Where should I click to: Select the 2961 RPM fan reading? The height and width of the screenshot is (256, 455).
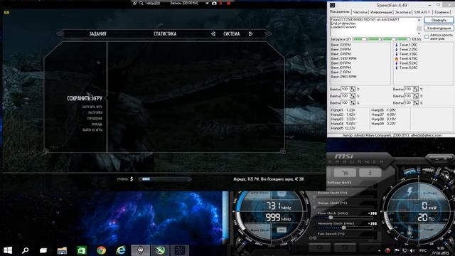click(x=343, y=77)
